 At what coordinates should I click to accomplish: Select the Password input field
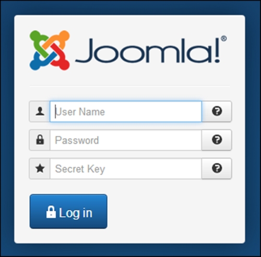pos(126,140)
